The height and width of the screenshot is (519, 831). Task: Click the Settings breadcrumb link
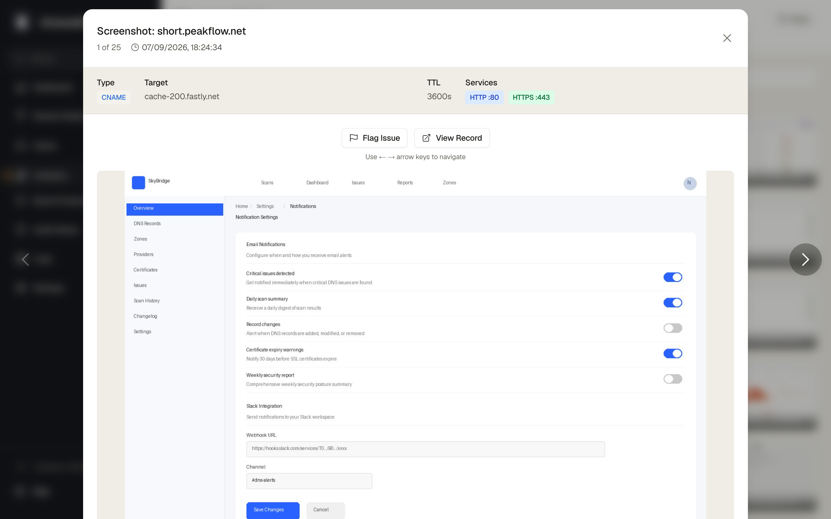click(x=265, y=206)
